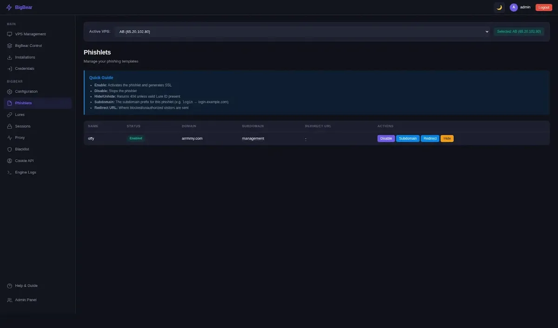Click the admin avatar circle with letter A
558x328 pixels.
tap(514, 7)
